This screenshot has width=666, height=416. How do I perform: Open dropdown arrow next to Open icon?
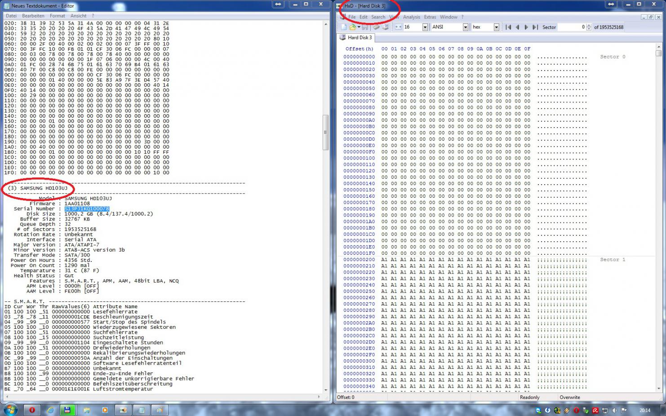coord(359,27)
